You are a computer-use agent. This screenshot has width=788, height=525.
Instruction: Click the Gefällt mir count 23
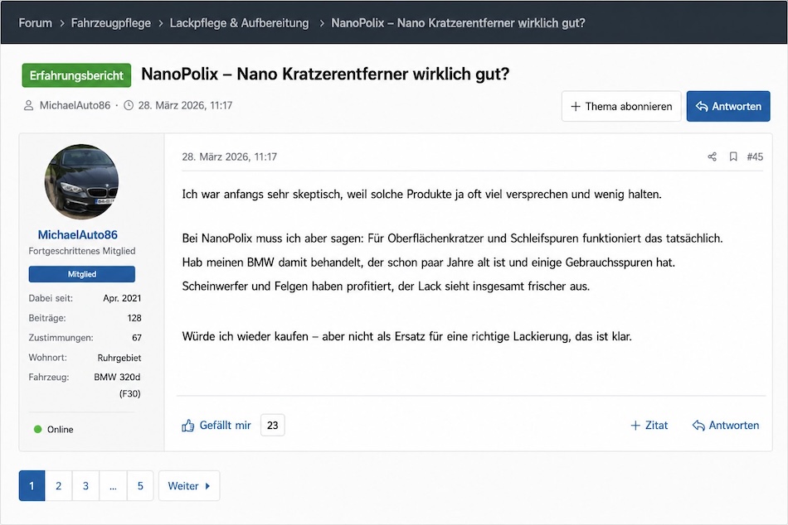coord(272,425)
